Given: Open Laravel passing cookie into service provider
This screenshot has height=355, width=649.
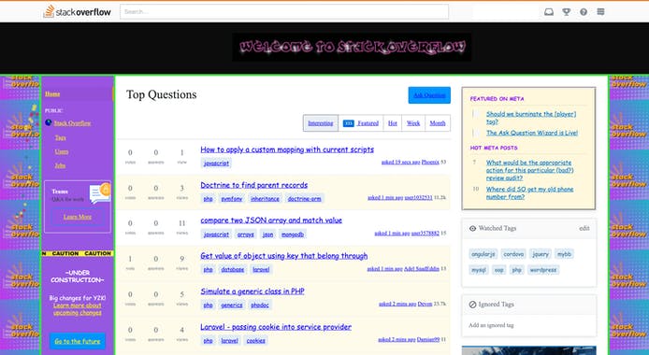Looking at the screenshot, I should pos(276,327).
